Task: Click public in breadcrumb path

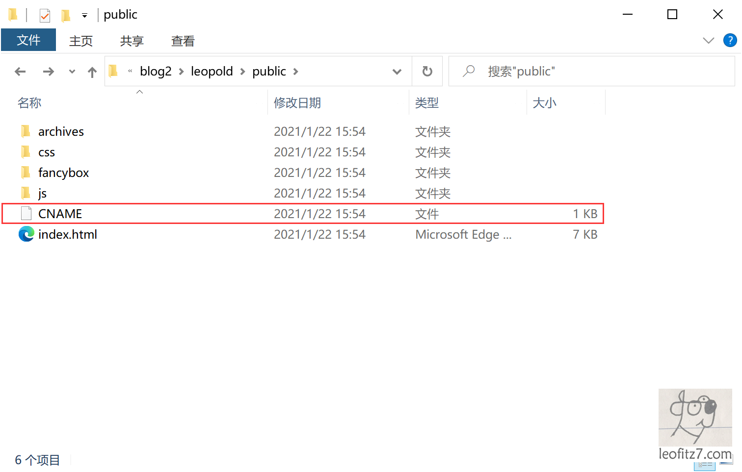Action: pos(269,71)
